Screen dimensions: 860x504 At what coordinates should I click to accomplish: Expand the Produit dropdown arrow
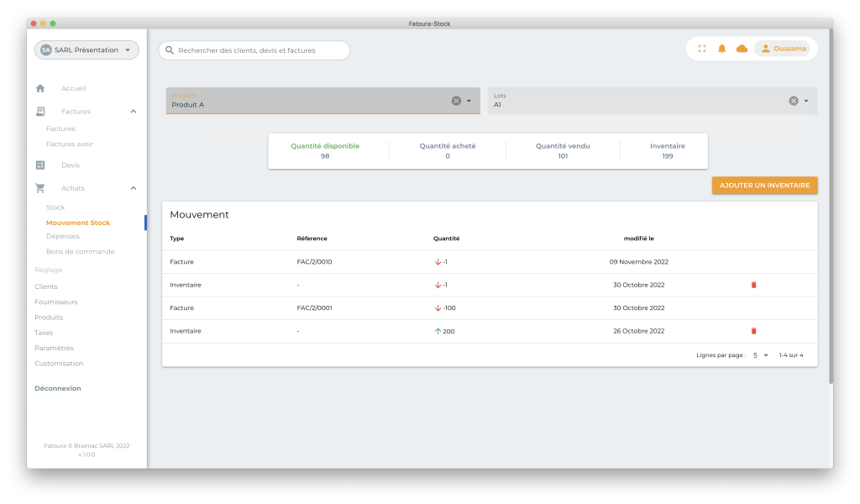pos(469,101)
